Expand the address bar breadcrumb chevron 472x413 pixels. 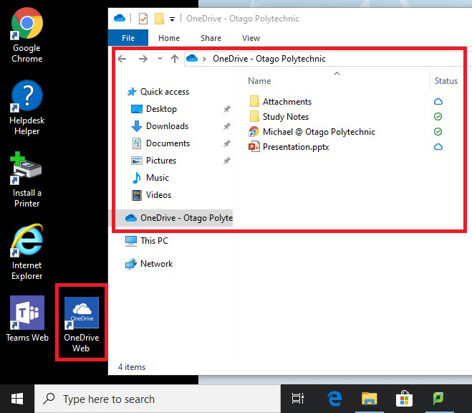204,59
